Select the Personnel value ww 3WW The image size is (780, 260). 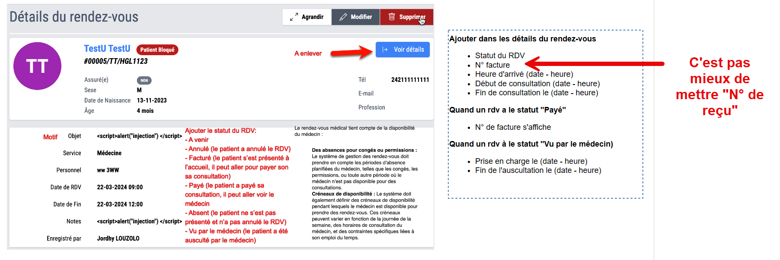click(108, 170)
